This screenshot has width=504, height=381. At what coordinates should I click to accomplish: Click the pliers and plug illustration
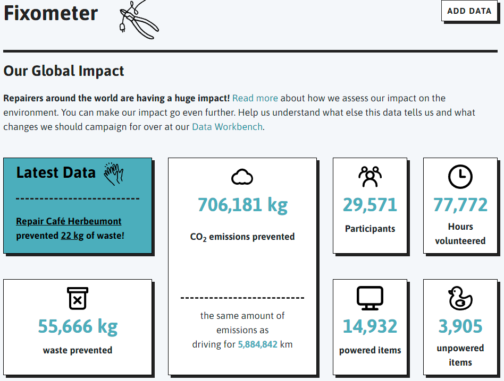(139, 20)
